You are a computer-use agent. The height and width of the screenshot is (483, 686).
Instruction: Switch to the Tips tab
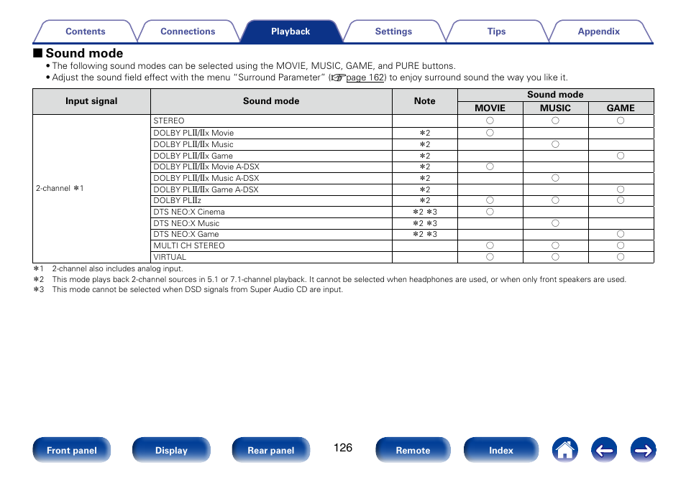click(x=496, y=32)
